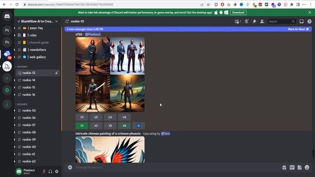Create variation with V1 button

(x=82, y=126)
